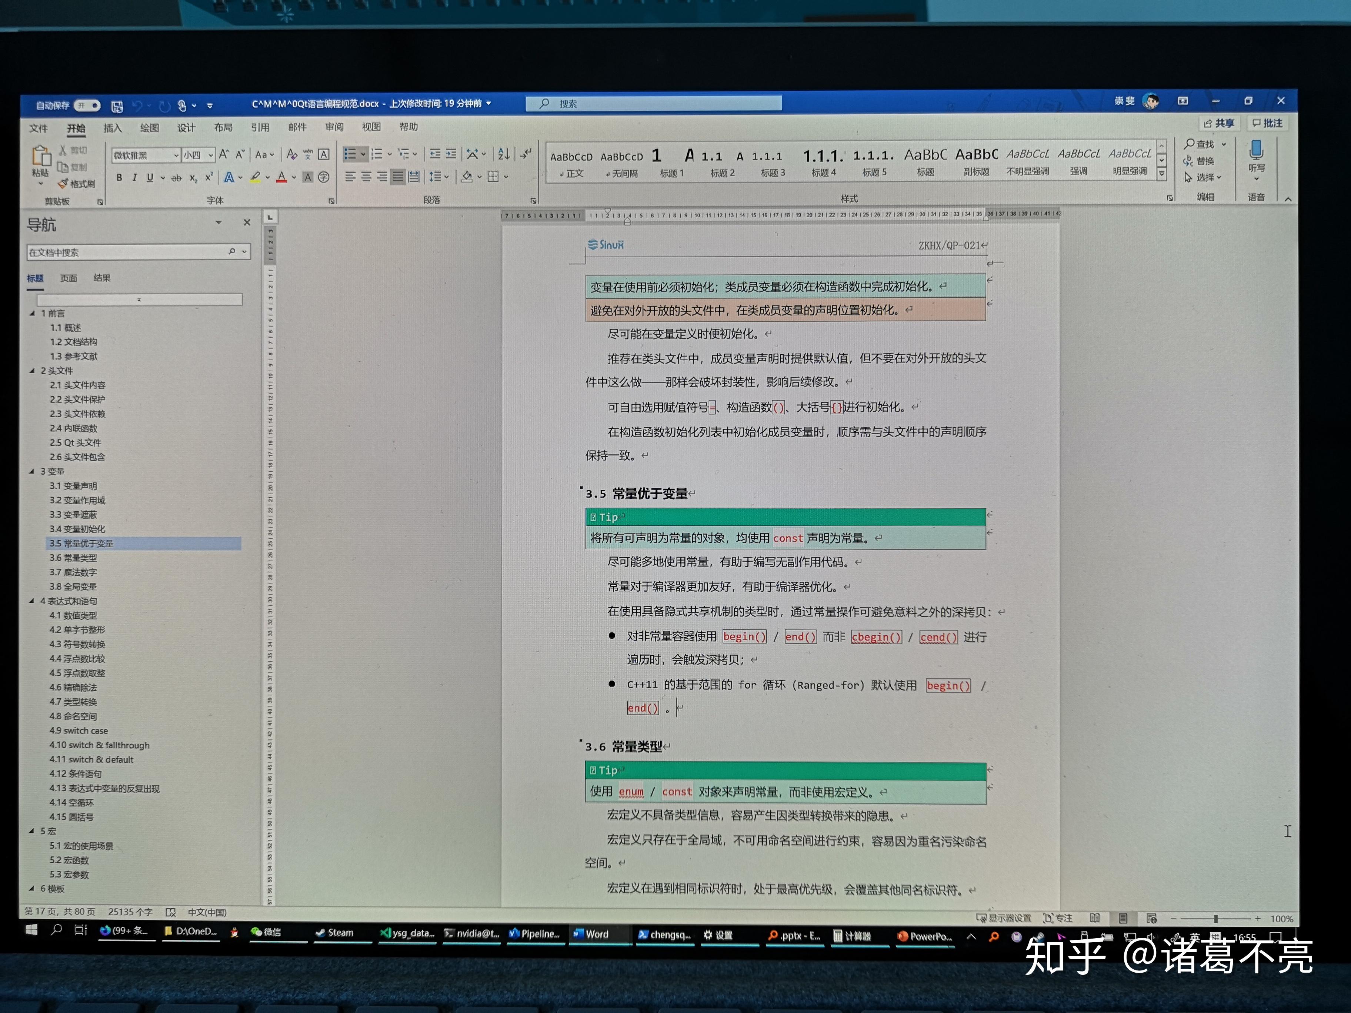Image resolution: width=1351 pixels, height=1013 pixels.
Task: Click the Increase font size icon
Action: click(224, 154)
